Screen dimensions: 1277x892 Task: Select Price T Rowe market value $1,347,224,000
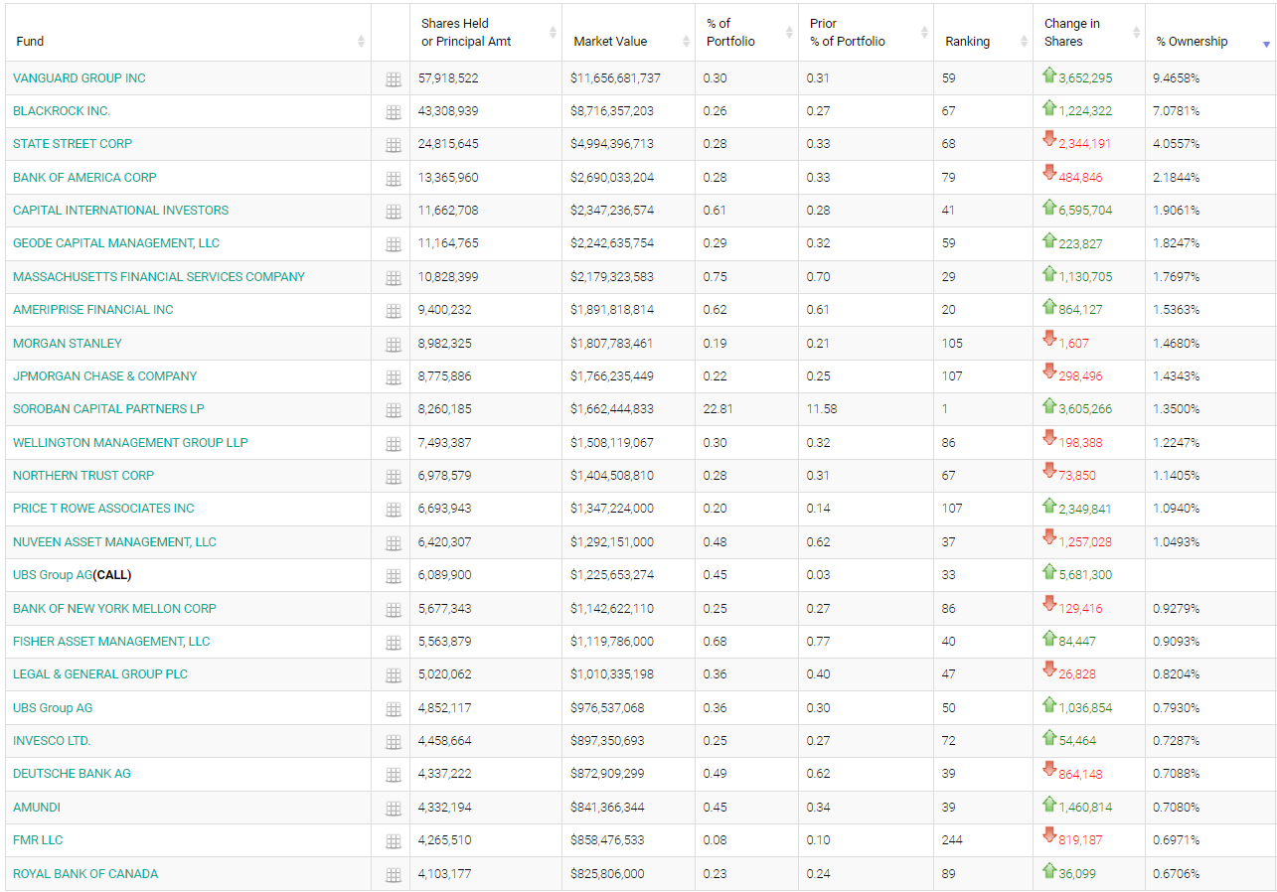point(612,508)
